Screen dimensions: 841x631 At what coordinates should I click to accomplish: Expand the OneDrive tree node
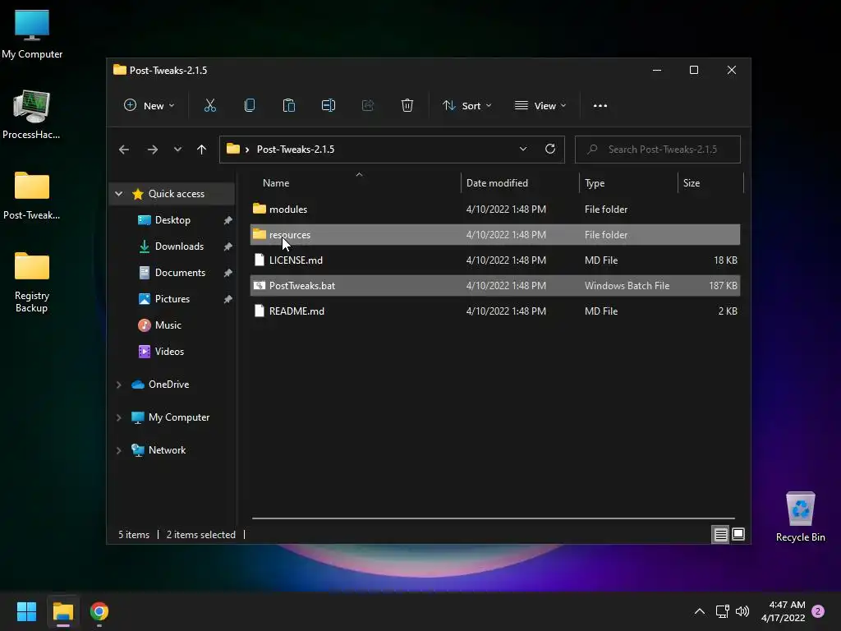click(x=119, y=385)
